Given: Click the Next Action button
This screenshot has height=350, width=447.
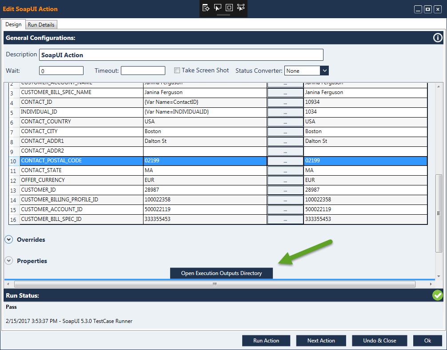Looking at the screenshot, I should click(x=321, y=341).
